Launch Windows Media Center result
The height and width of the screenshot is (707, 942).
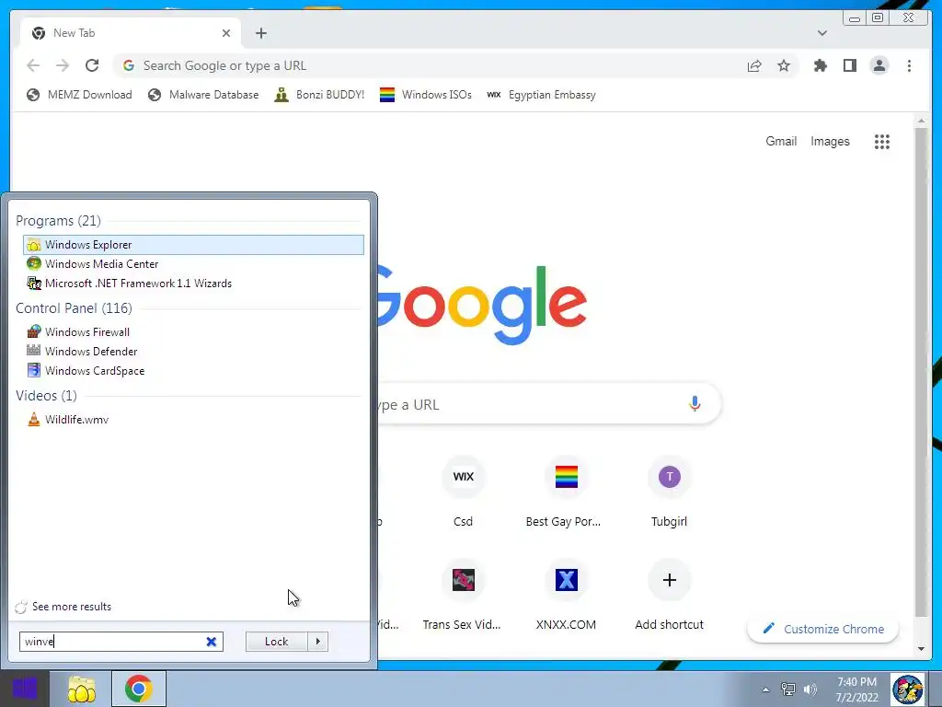[x=193, y=264]
